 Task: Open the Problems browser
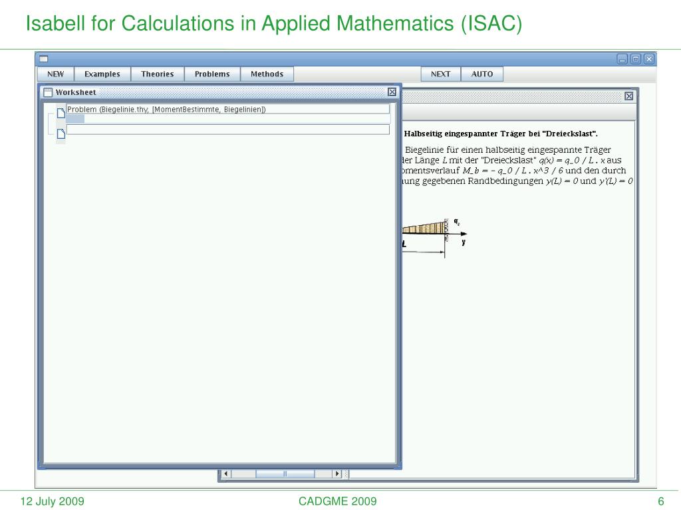(212, 74)
